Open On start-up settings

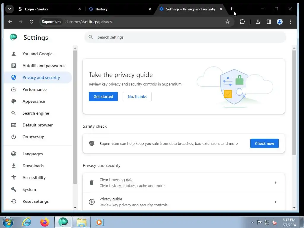[x=38, y=137]
